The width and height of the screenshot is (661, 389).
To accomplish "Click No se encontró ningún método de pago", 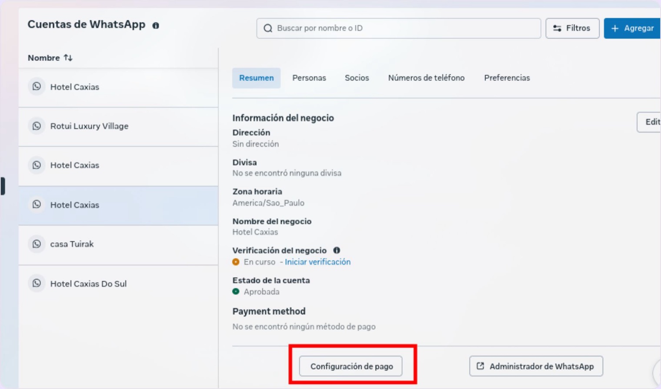I will 304,326.
